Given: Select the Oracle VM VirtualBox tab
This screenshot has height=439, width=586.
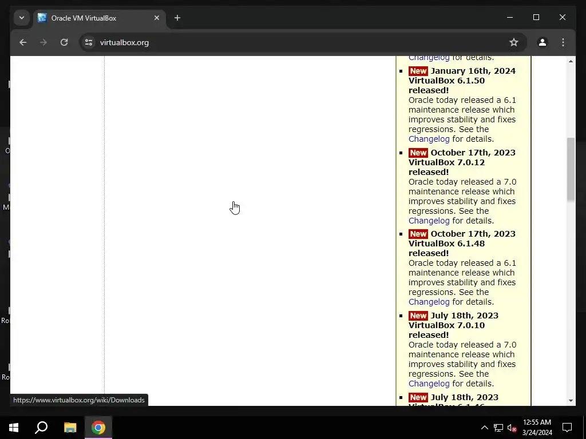Looking at the screenshot, I should (100, 18).
